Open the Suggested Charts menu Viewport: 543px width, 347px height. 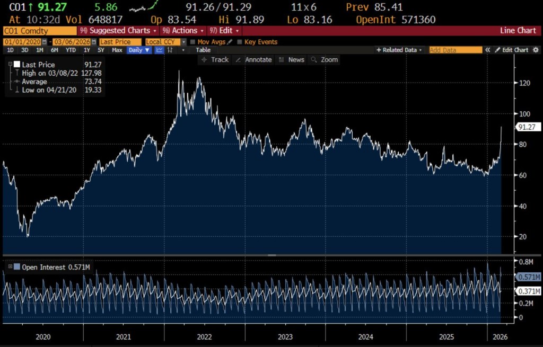118,31
